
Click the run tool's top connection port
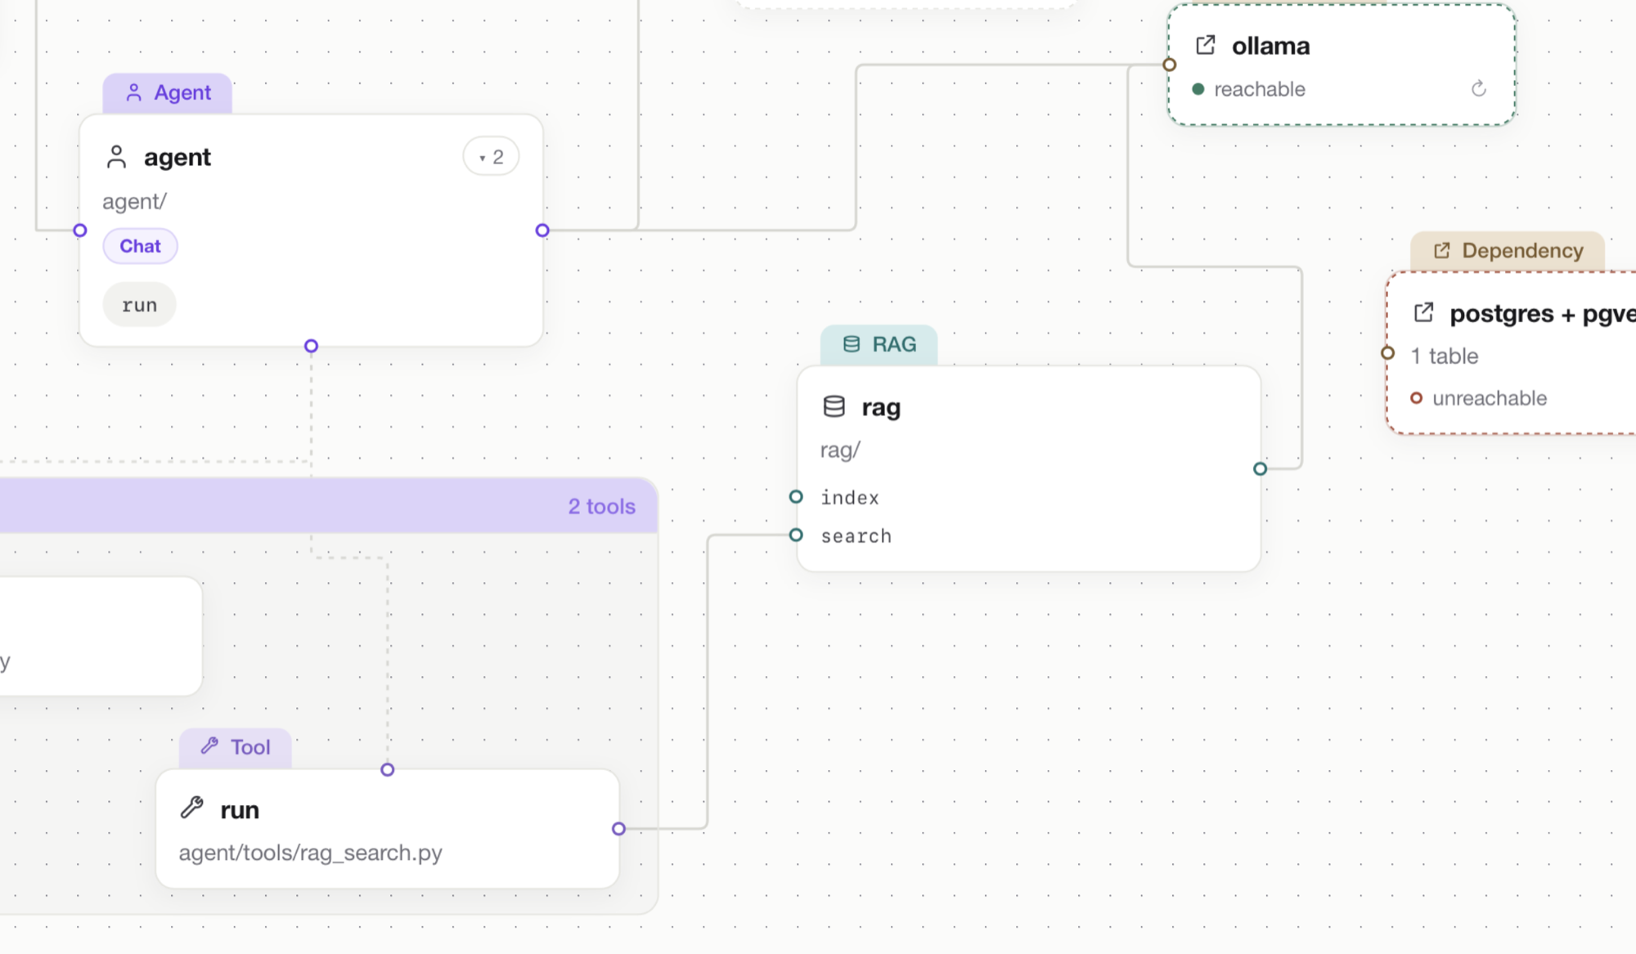tap(388, 769)
